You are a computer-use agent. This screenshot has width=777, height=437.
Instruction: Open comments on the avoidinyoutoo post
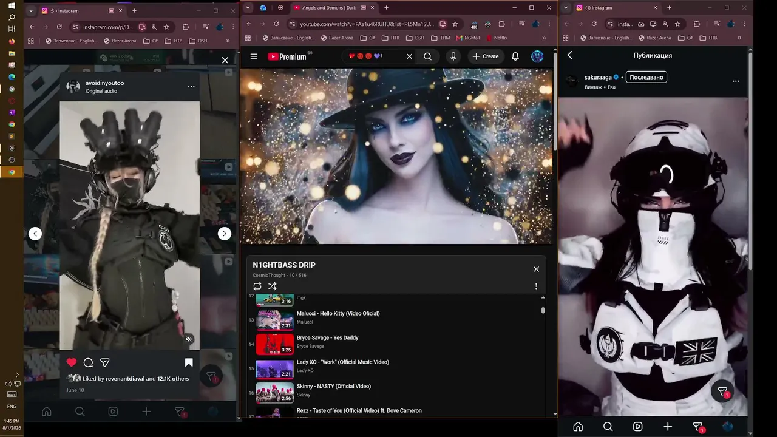88,362
